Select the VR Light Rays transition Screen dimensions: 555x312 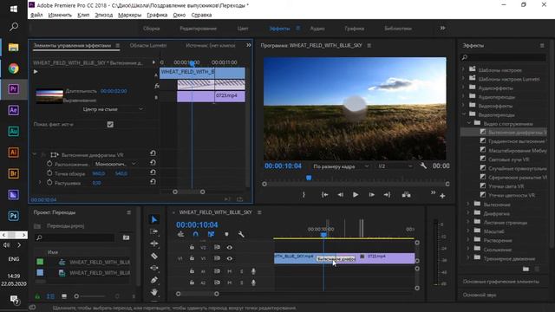click(x=509, y=159)
